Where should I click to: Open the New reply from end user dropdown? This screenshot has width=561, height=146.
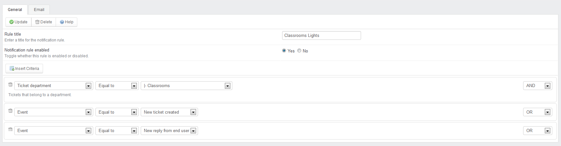[169, 131]
